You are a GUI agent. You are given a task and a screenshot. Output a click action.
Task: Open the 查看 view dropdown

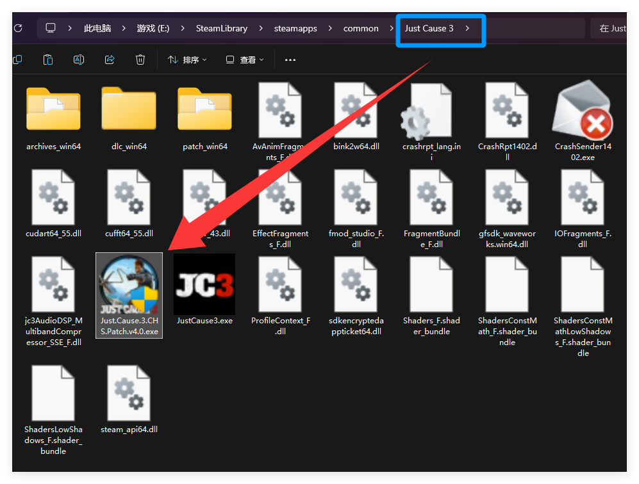tap(245, 60)
